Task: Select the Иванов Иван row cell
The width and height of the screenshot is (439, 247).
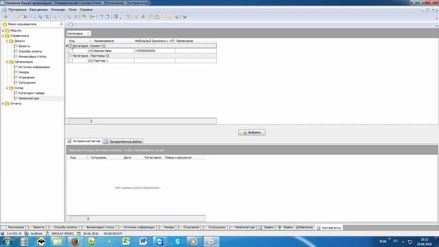Action: [x=113, y=51]
